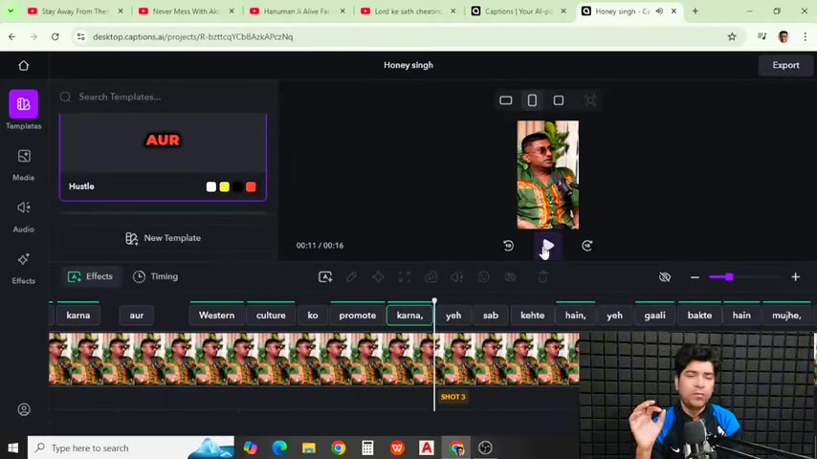Screen dimensions: 817x459
Task: Select the caption word 'kehte'
Action: click(x=533, y=316)
